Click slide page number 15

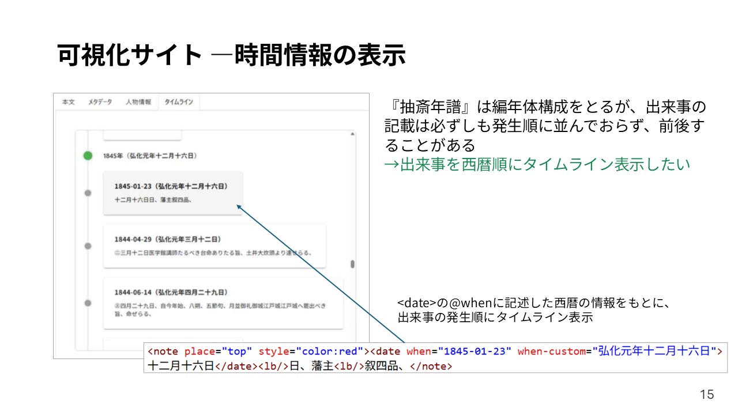[706, 394]
